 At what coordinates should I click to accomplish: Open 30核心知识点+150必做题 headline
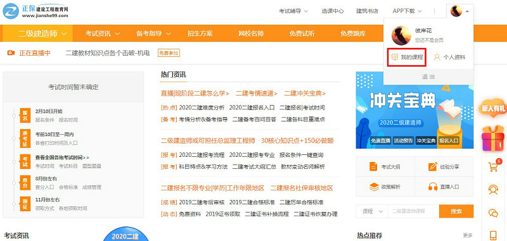(x=297, y=140)
